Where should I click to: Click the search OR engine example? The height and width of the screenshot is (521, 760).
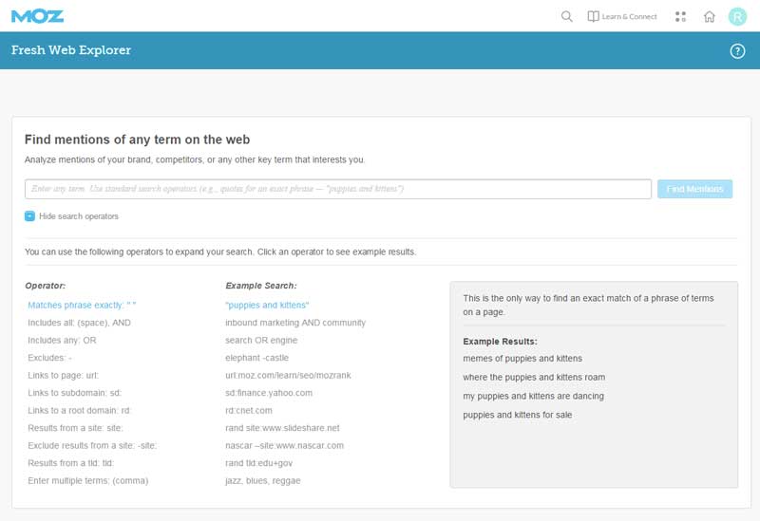click(x=261, y=341)
